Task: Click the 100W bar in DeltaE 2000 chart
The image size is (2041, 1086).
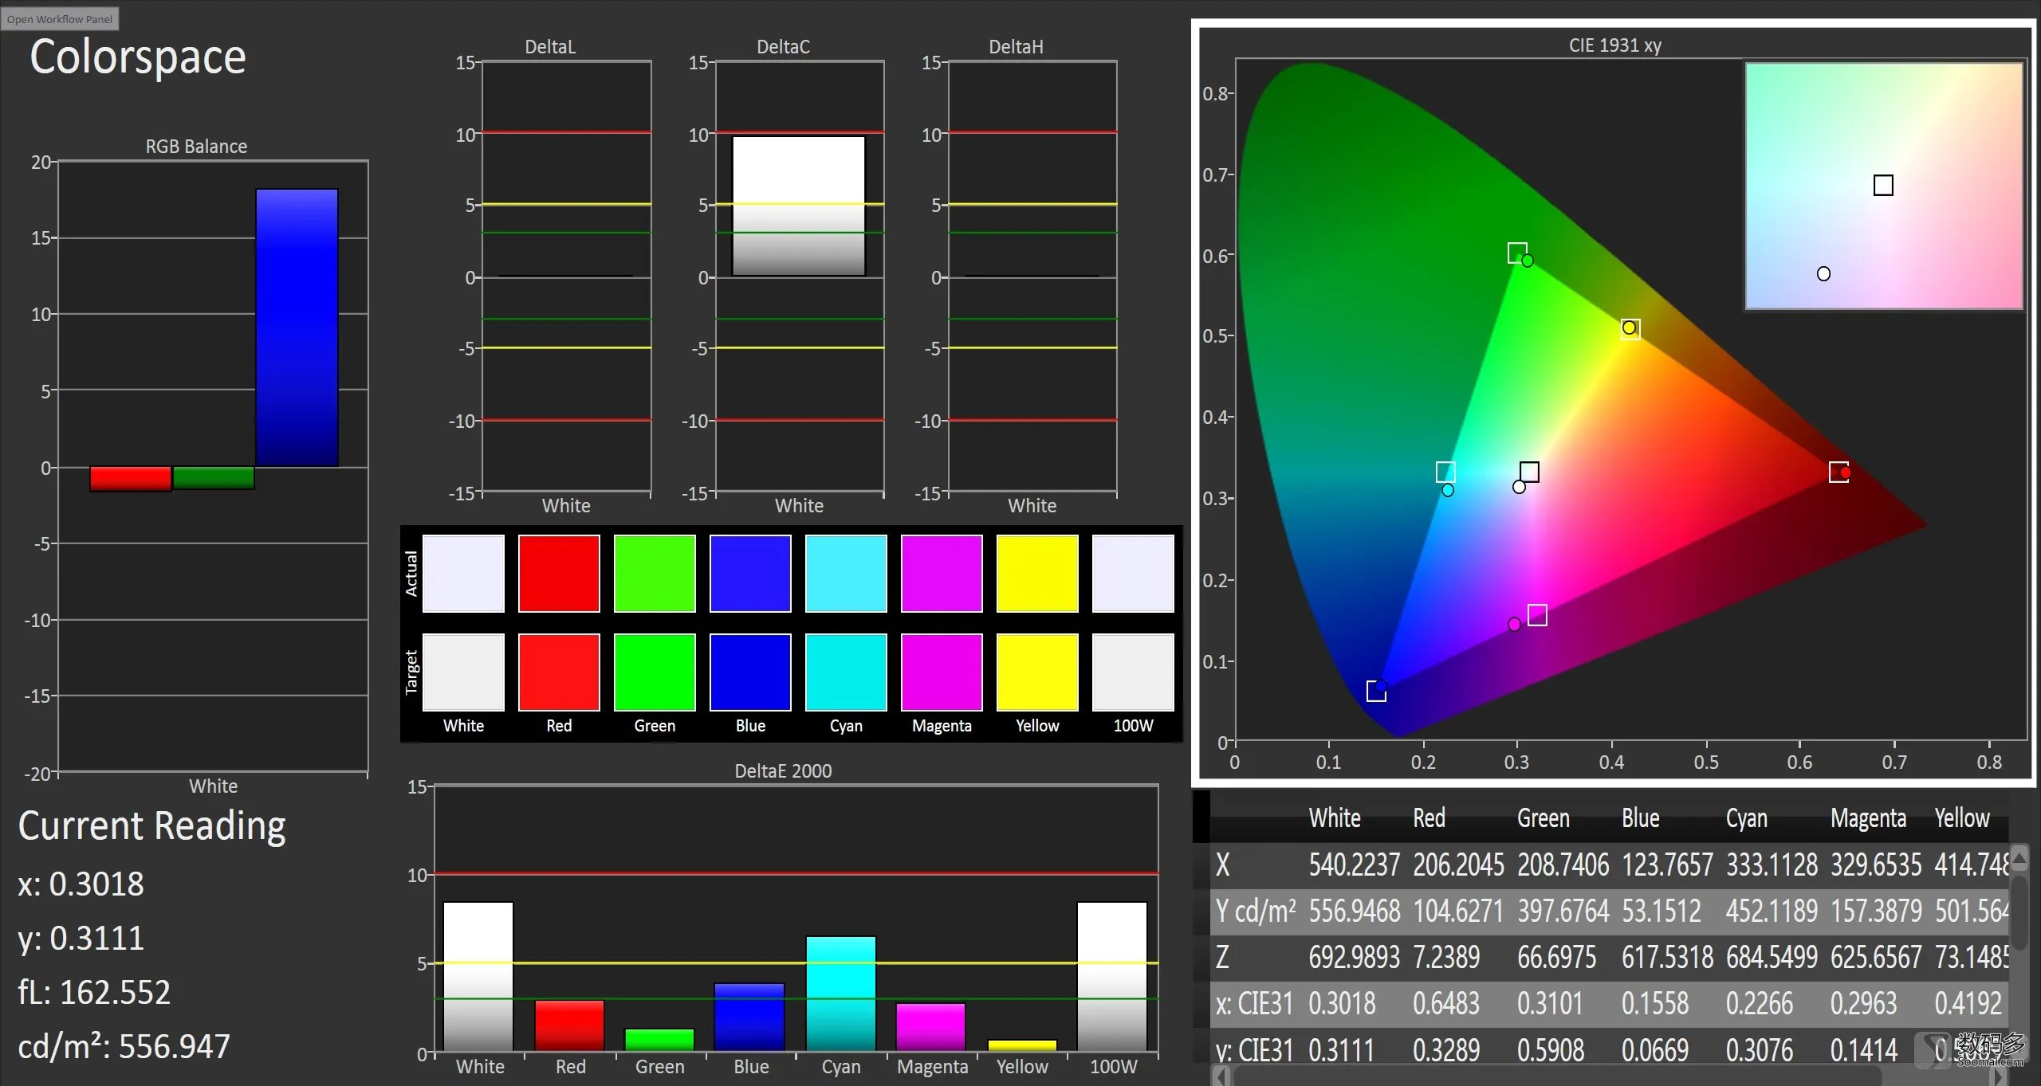Action: click(1112, 977)
